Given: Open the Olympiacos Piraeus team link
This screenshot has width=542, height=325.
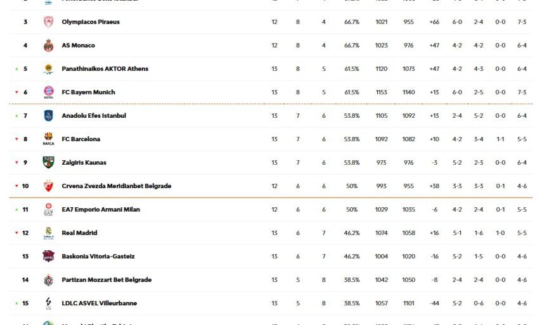Looking at the screenshot, I should 91,22.
